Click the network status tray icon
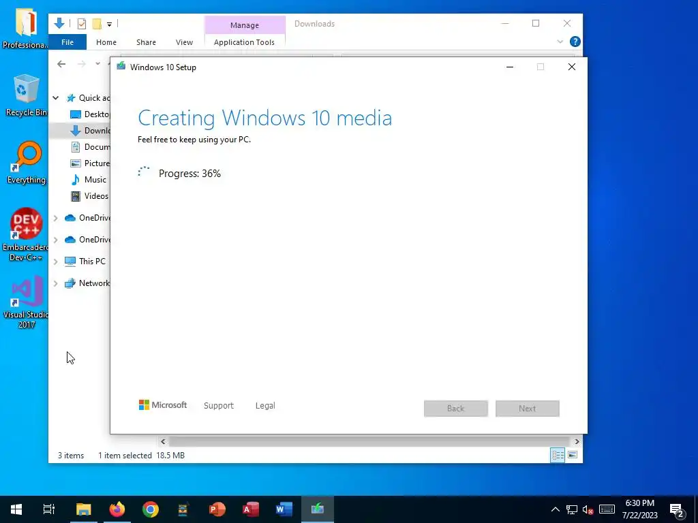The height and width of the screenshot is (523, 698). pos(572,509)
